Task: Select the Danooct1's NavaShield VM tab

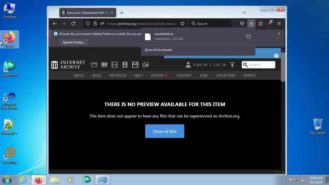Action: coord(88,13)
